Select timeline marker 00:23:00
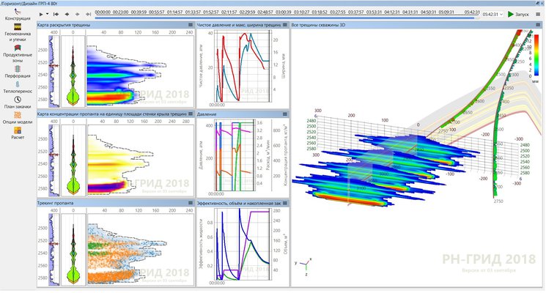Viewport: 546px width, 293px height. tap(120, 12)
